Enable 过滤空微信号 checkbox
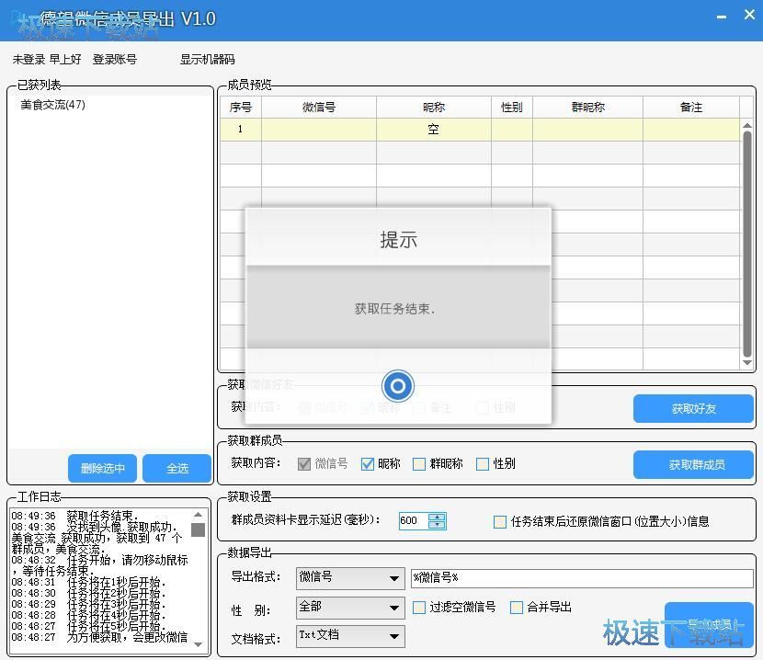763x660 pixels. pos(419,607)
